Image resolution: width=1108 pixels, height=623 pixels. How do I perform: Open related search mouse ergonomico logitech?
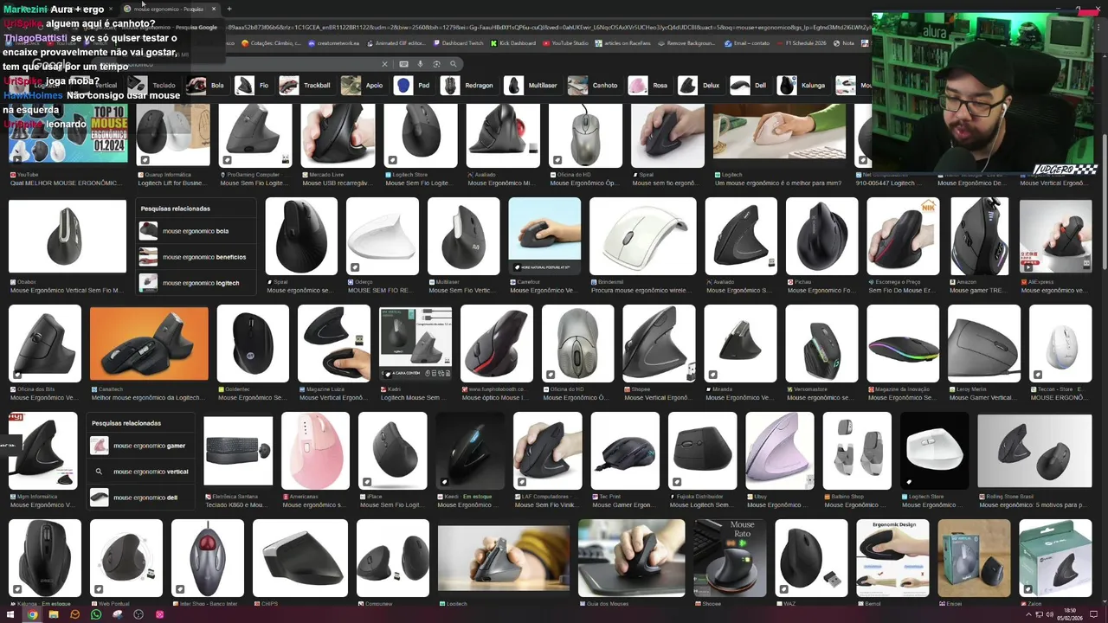pyautogui.click(x=197, y=283)
